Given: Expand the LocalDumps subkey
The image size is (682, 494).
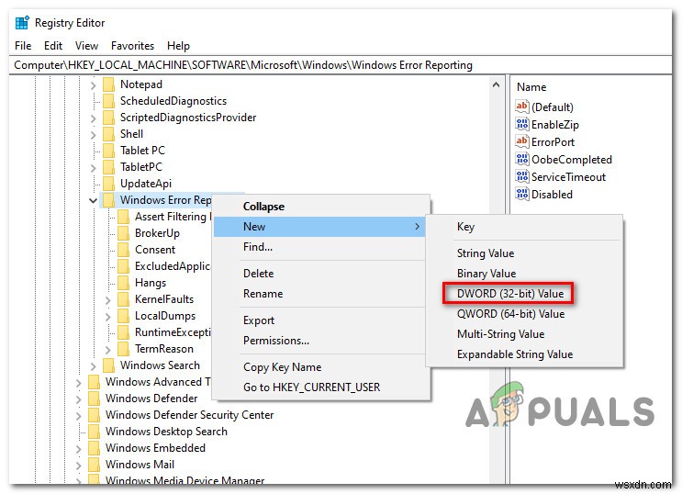Looking at the screenshot, I should pyautogui.click(x=108, y=317).
